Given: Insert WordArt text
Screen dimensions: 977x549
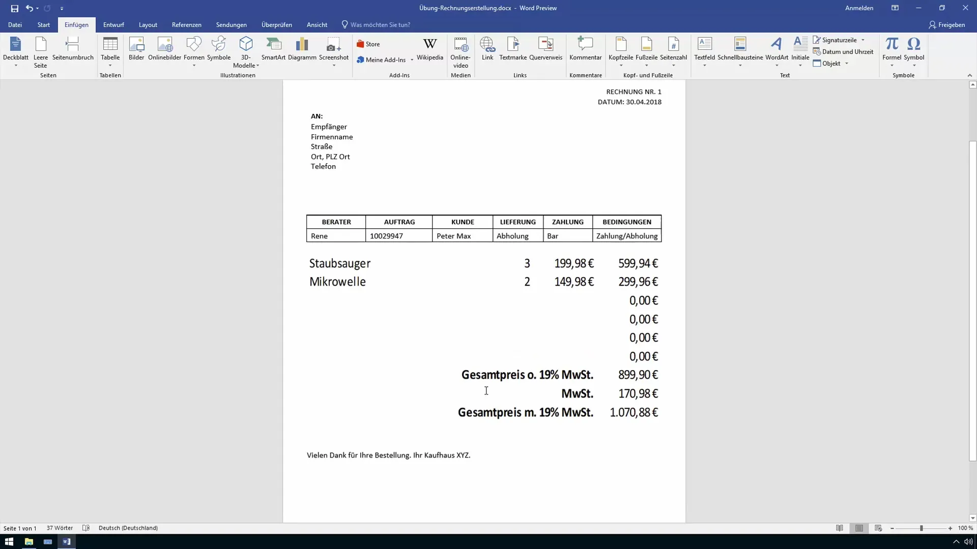Looking at the screenshot, I should [777, 52].
